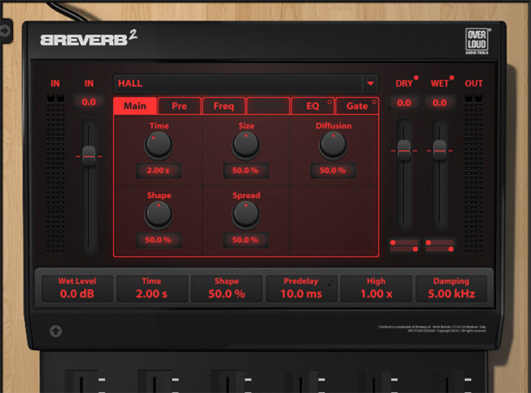Click the Shape knob

point(158,214)
